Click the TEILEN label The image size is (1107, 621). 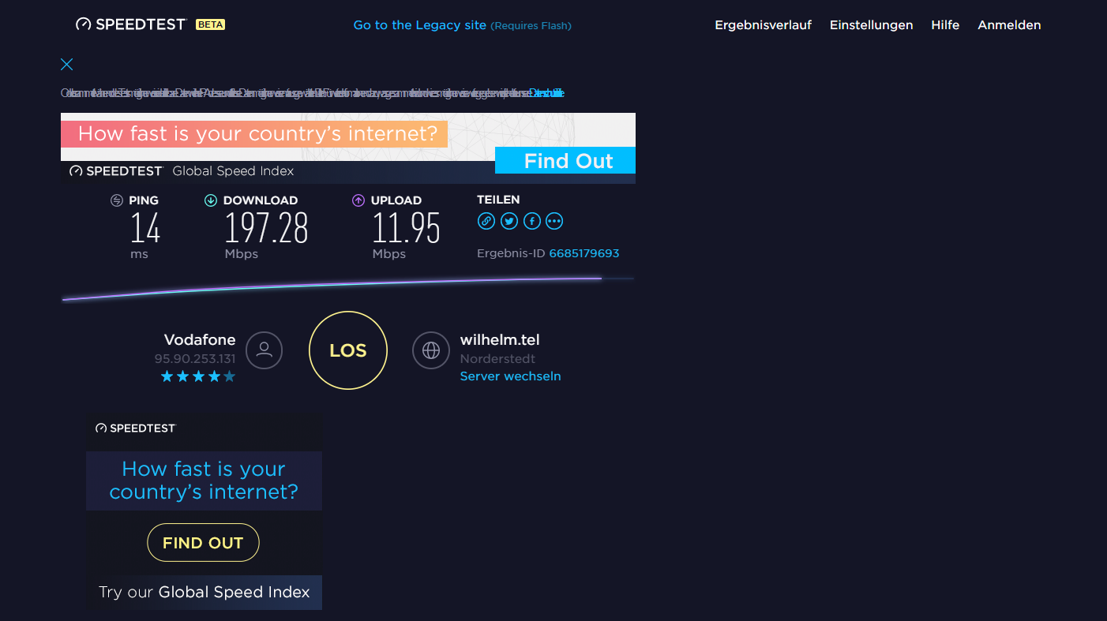tap(498, 200)
